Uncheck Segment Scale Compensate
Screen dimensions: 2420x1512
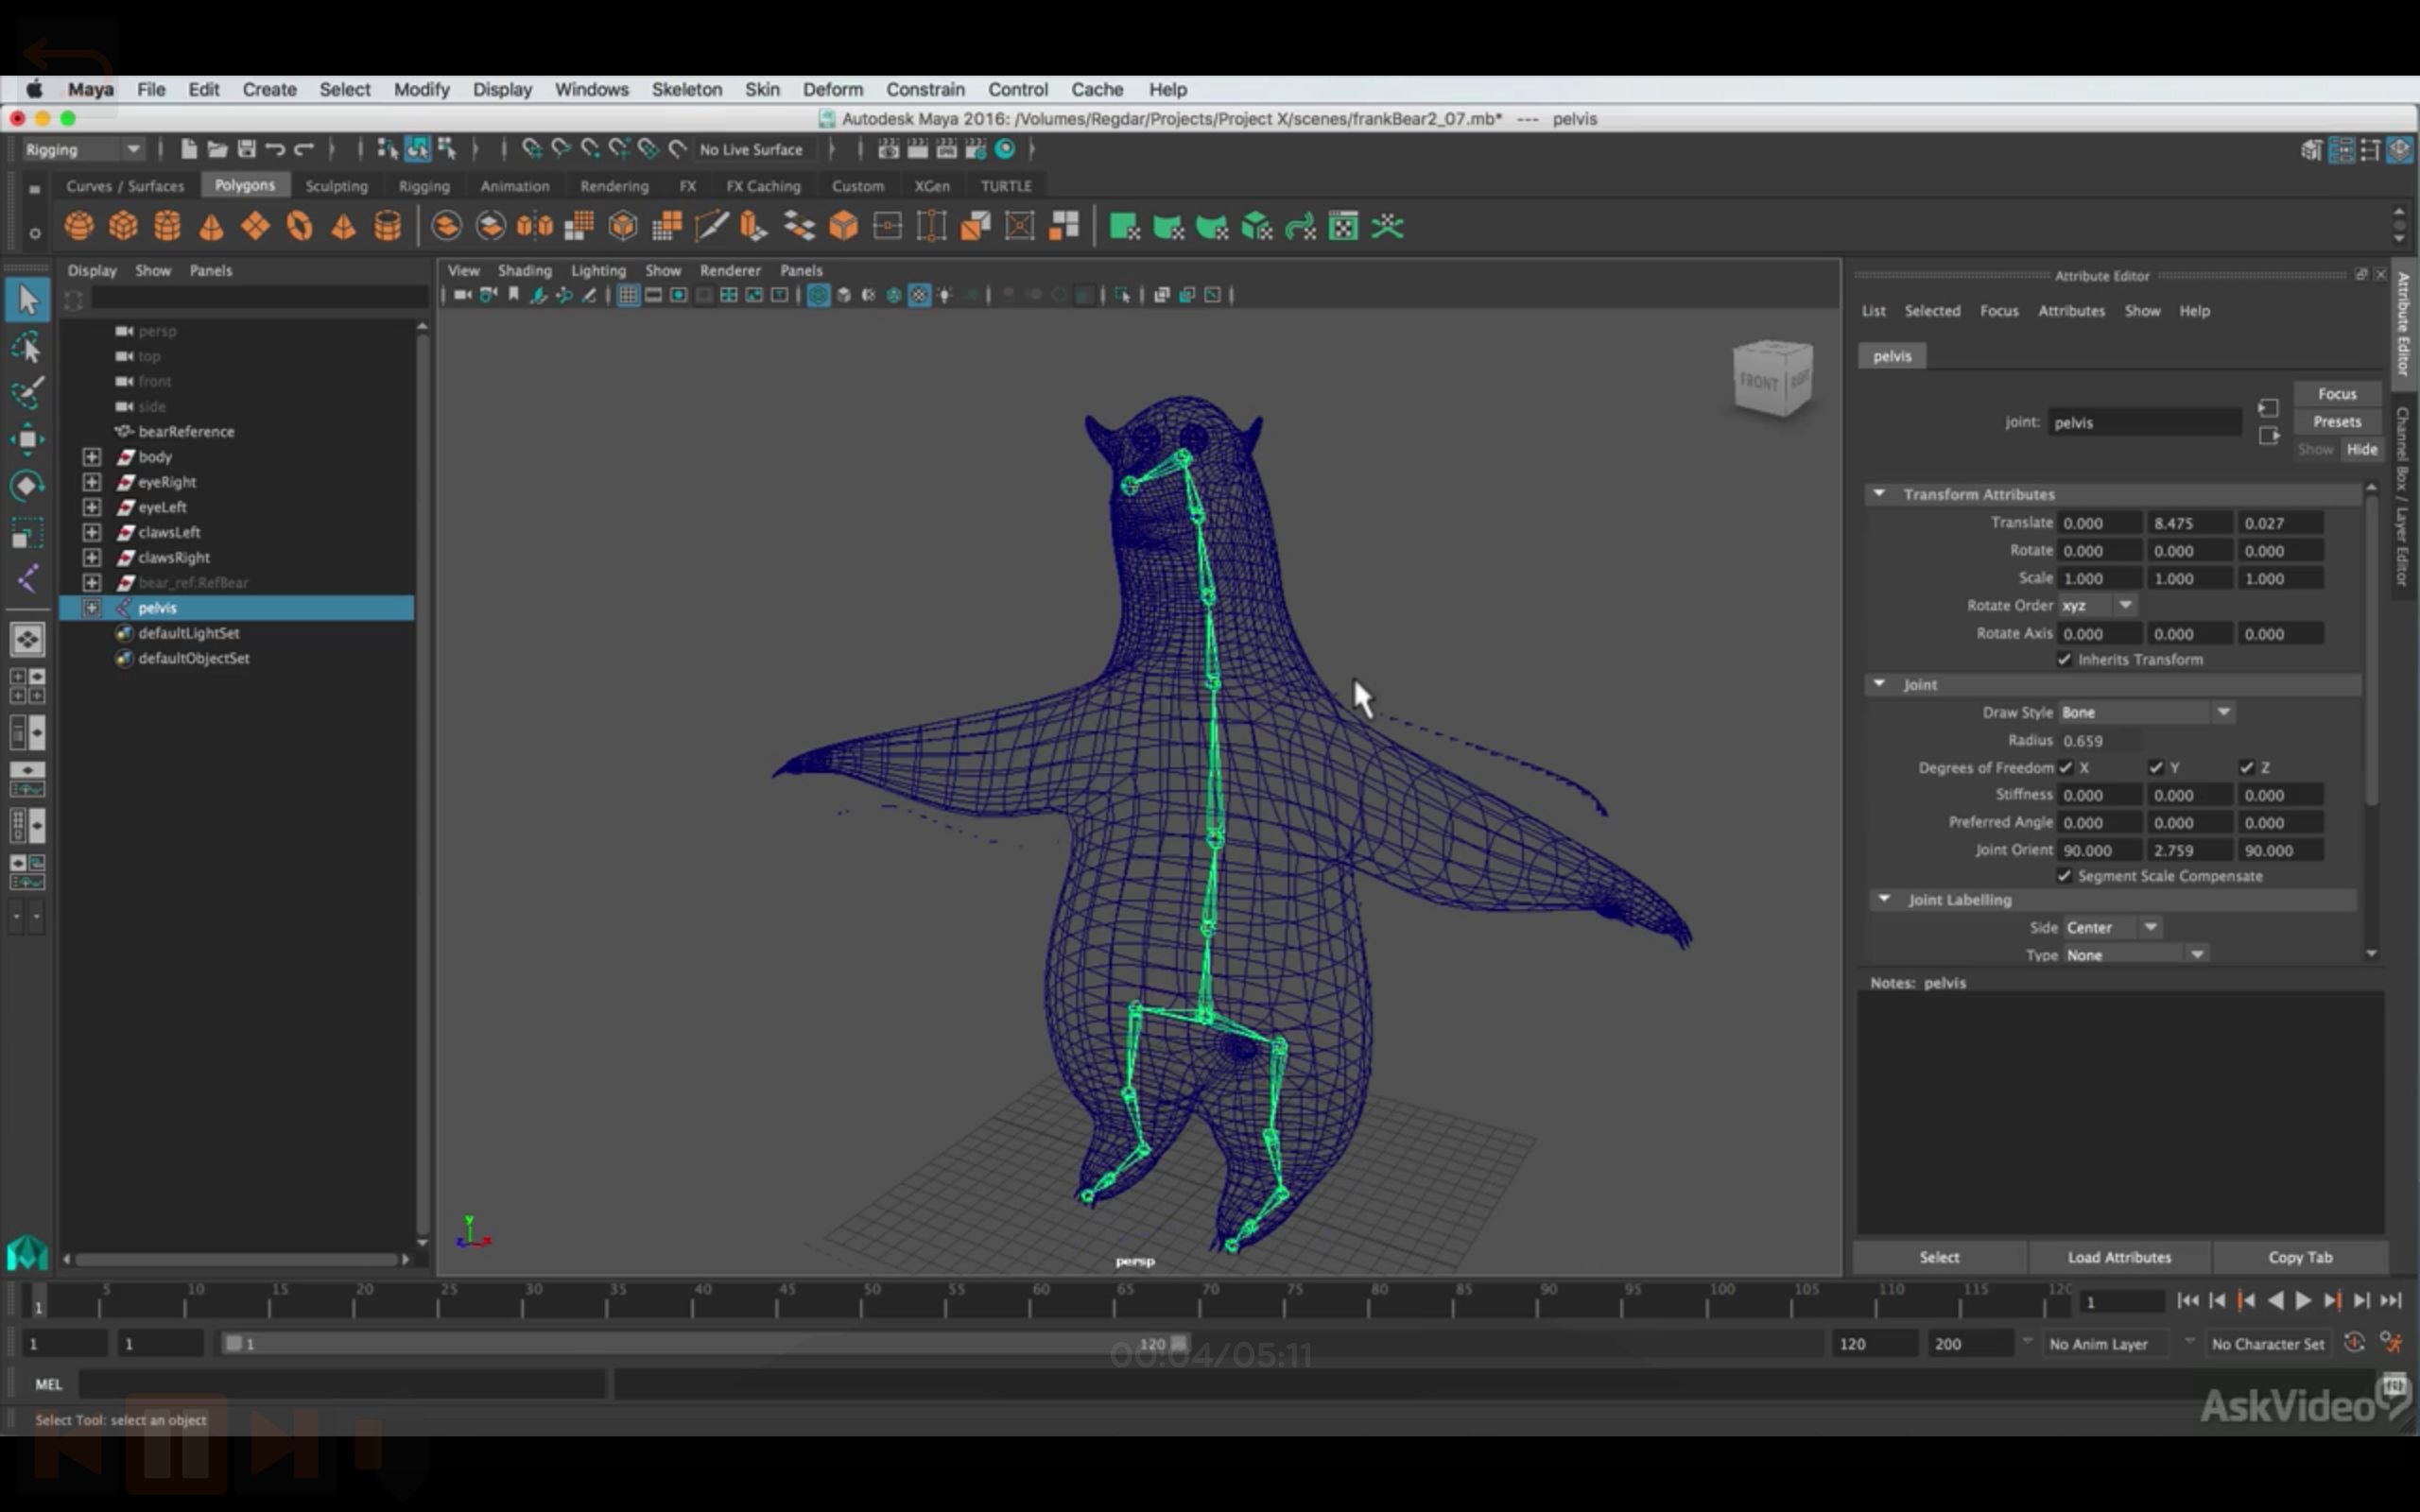point(2065,876)
